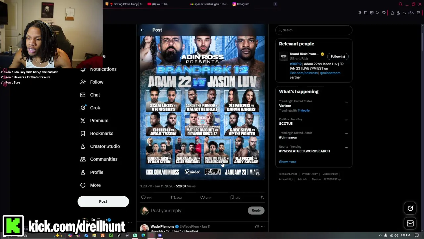Switch to the Instagram browser tab

click(x=241, y=4)
